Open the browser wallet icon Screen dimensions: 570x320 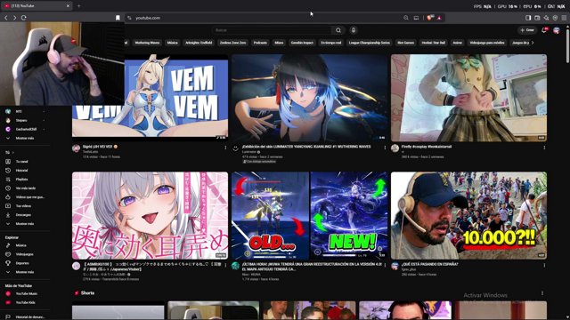point(537,18)
